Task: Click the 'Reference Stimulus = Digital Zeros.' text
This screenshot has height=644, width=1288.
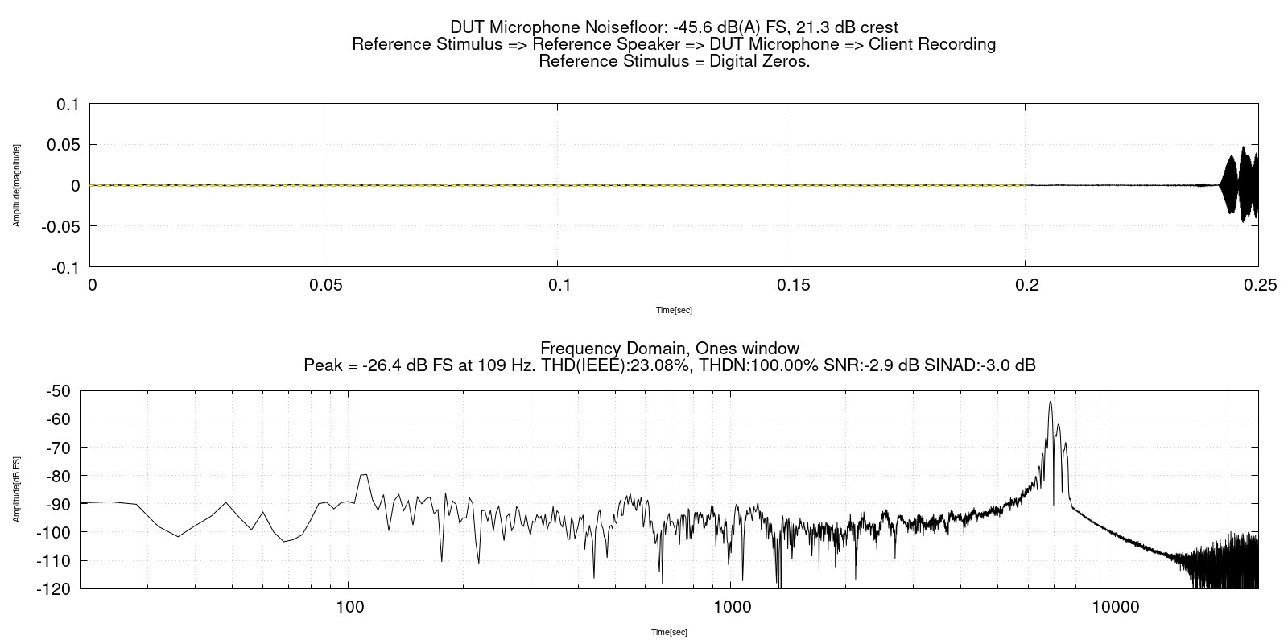Action: [674, 61]
